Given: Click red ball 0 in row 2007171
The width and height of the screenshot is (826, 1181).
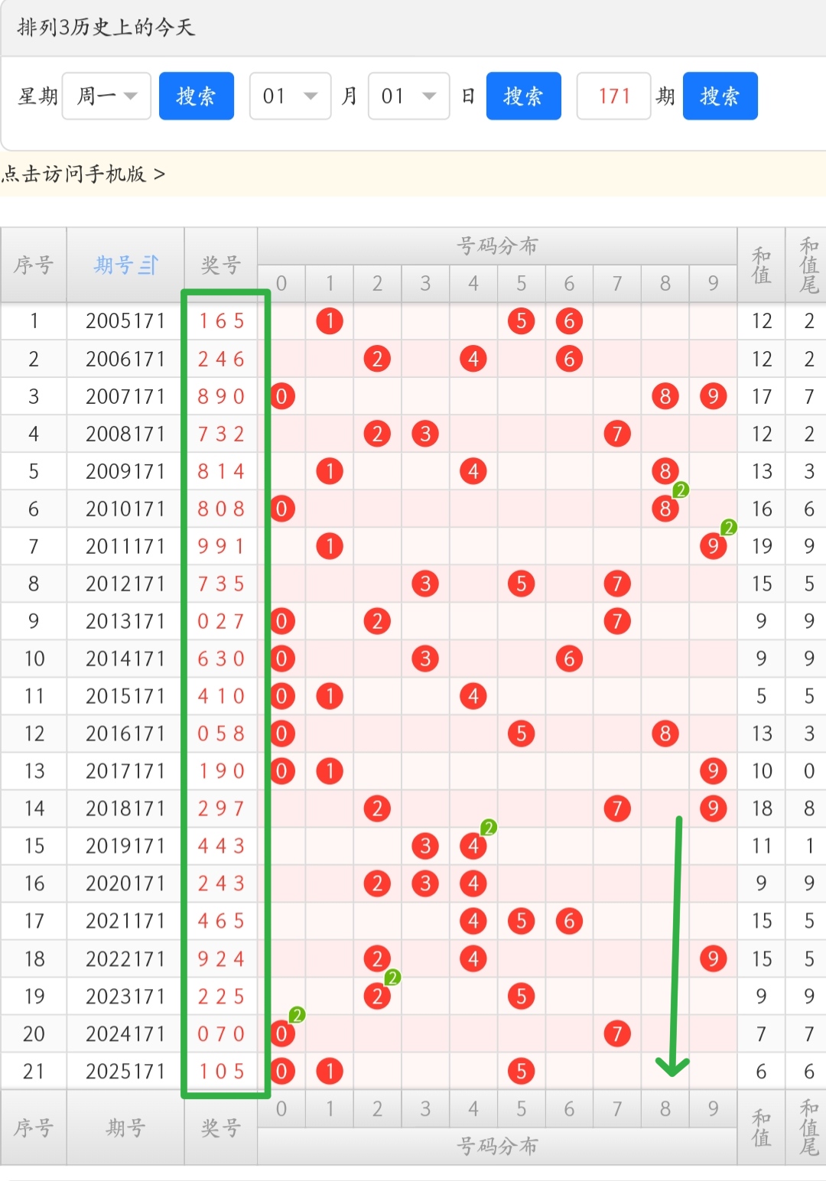Looking at the screenshot, I should pos(282,396).
